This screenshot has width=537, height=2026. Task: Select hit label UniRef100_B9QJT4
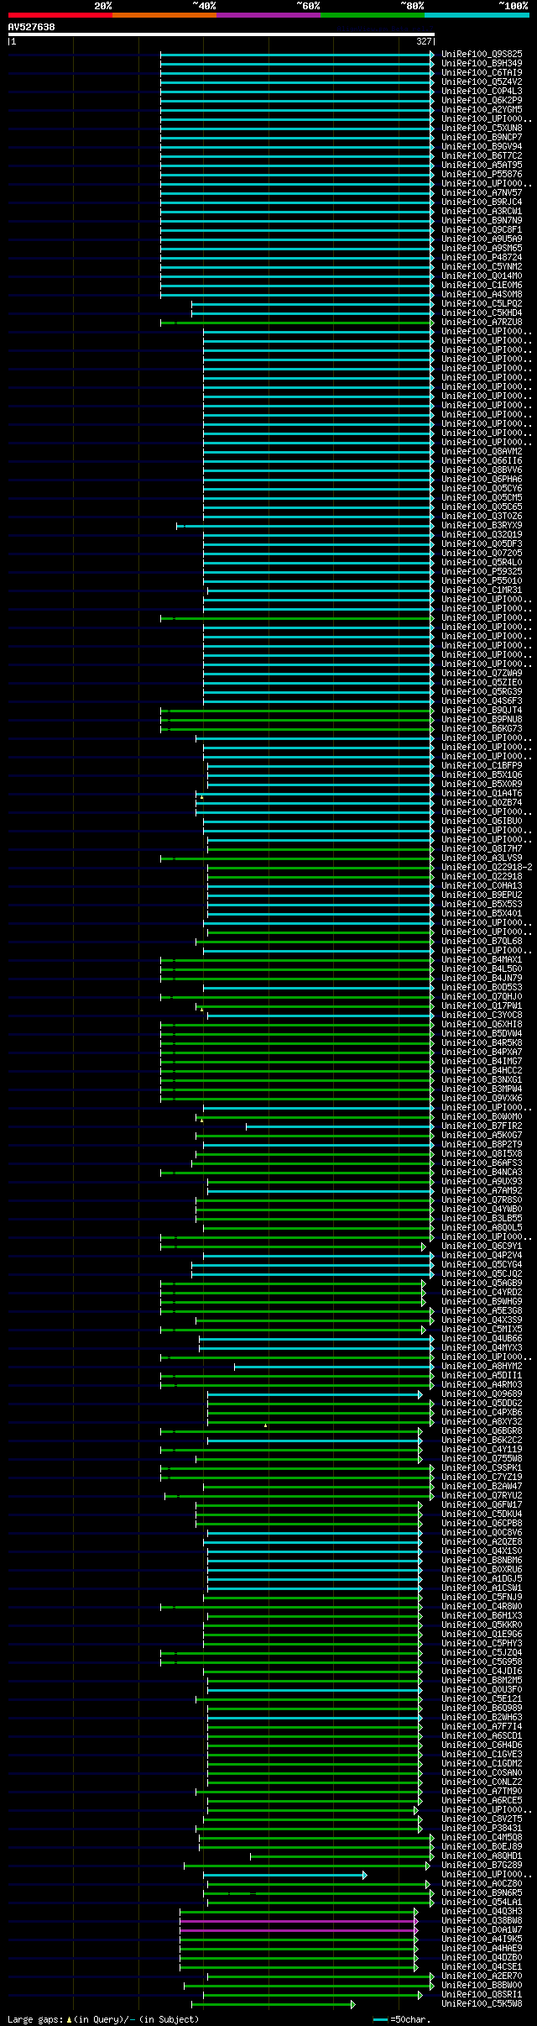coord(482,710)
